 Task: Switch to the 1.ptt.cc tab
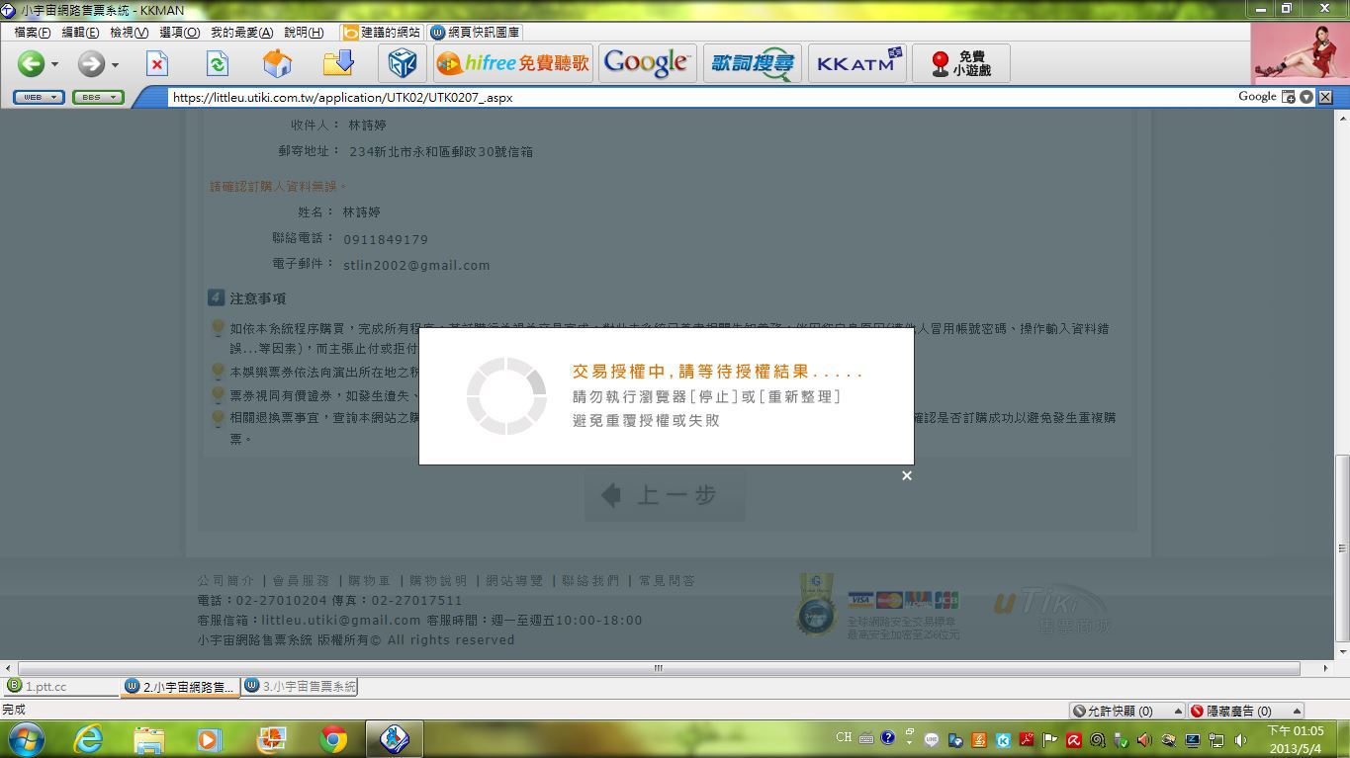(x=59, y=686)
